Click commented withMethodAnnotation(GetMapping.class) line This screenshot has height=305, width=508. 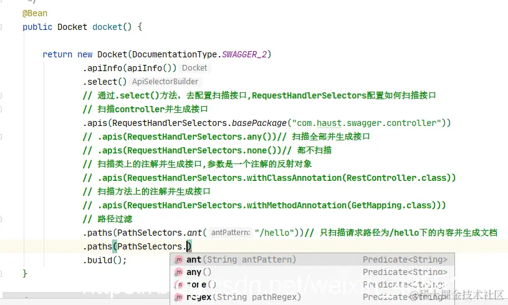[x=264, y=205]
